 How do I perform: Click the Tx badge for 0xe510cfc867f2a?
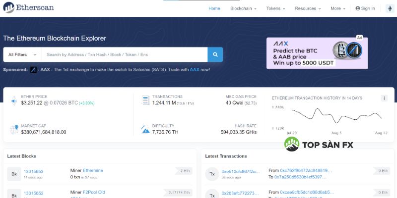click(x=212, y=174)
